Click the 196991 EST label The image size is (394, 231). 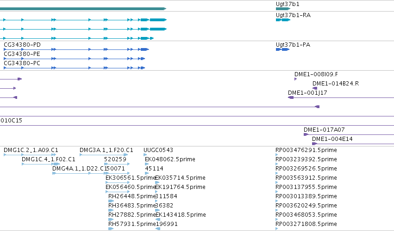pos(167,224)
